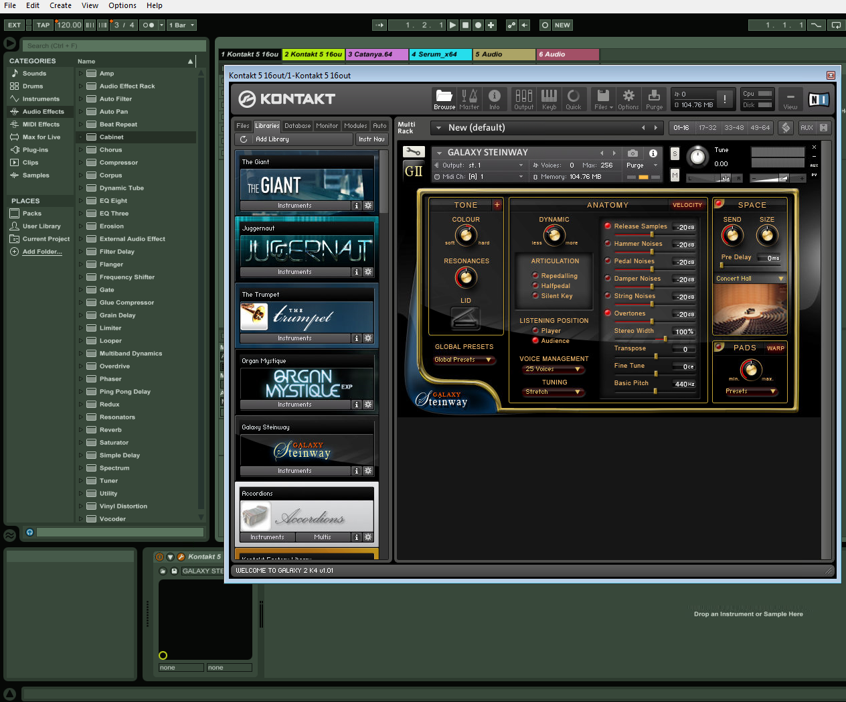Click the VELOCITY button in Anatomy
846x702 pixels.
coord(687,205)
